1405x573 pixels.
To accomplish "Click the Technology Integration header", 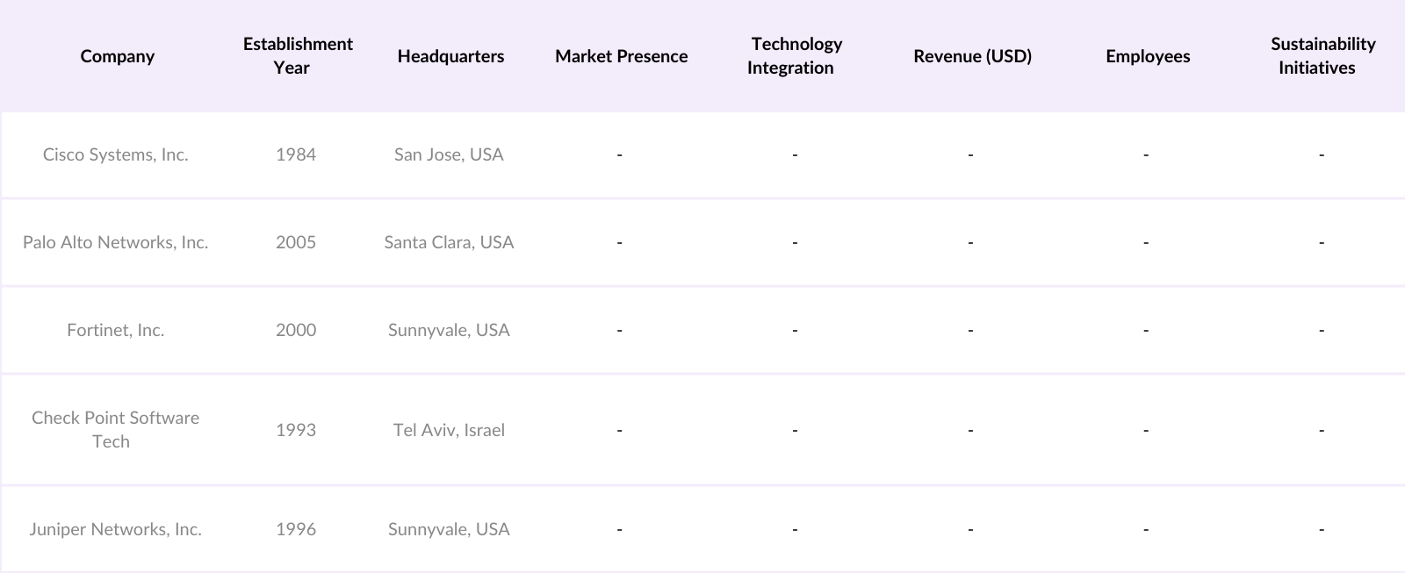I will 795,56.
